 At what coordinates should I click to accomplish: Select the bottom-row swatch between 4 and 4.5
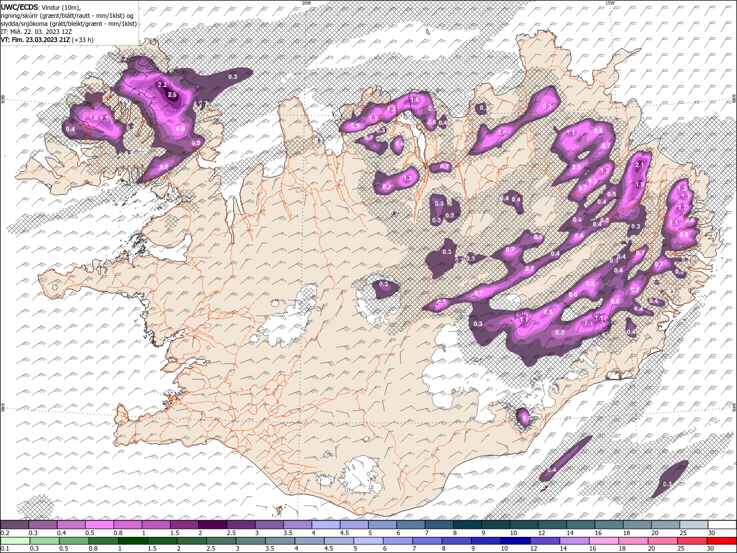[309, 540]
